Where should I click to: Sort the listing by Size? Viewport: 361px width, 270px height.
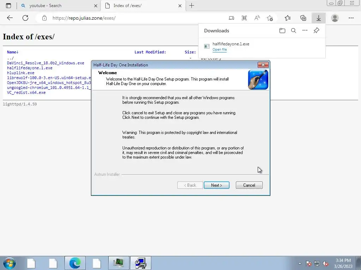click(190, 52)
